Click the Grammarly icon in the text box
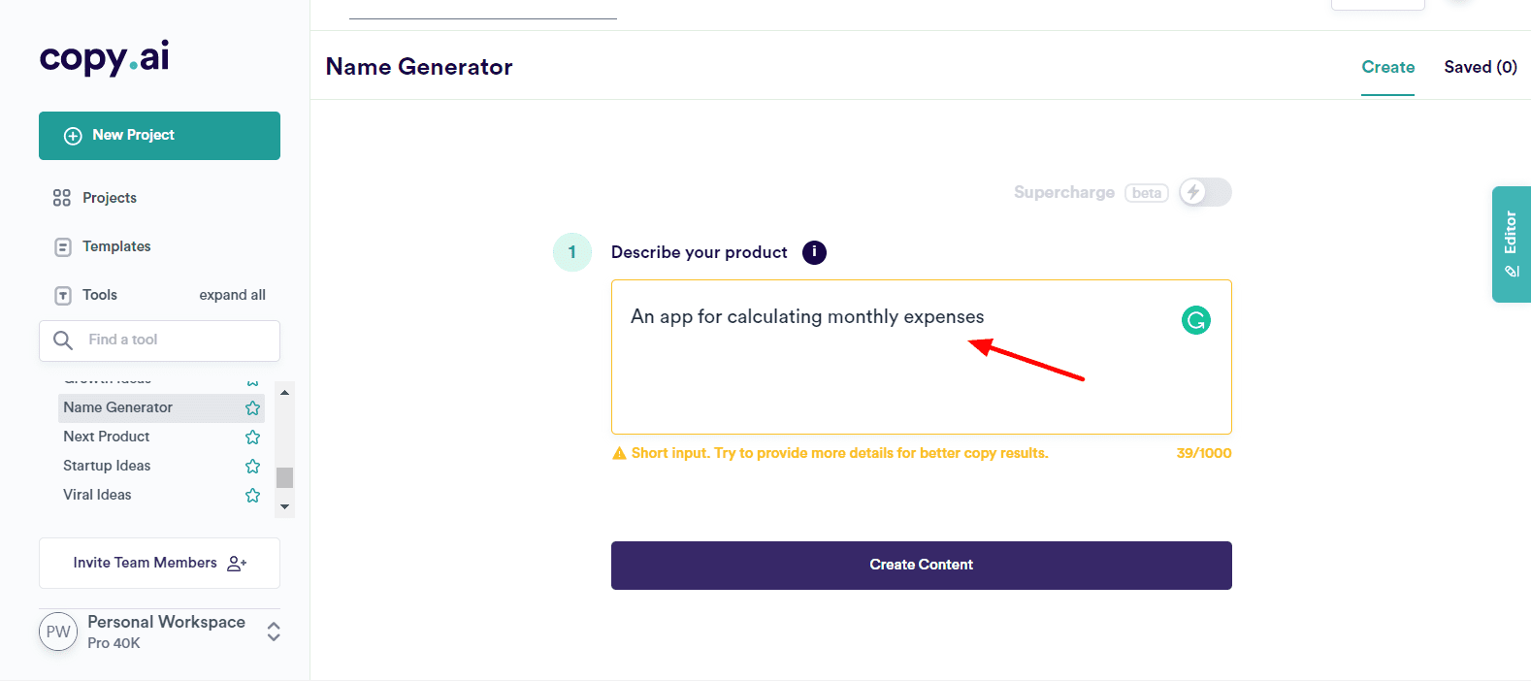Viewport: 1531px width, 681px height. [1195, 320]
